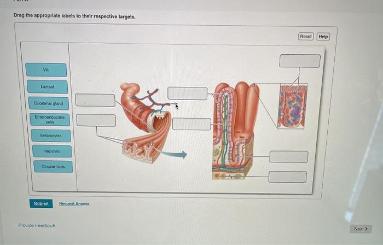Select the Circular folds label
This screenshot has width=383, height=245.
coord(53,167)
